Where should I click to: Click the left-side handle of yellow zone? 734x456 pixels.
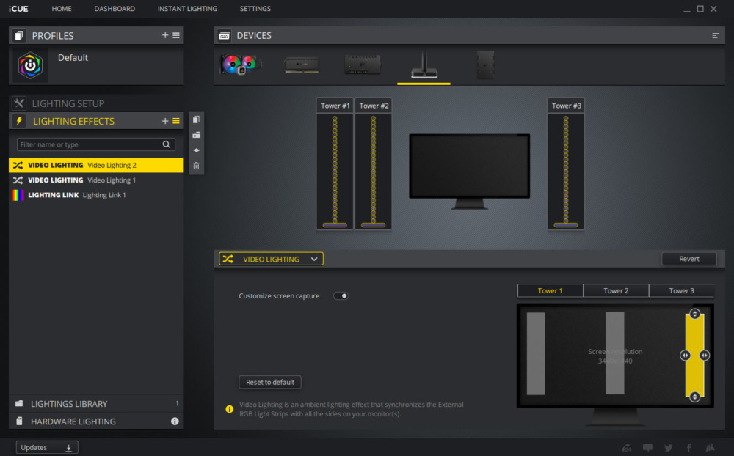pyautogui.click(x=685, y=356)
